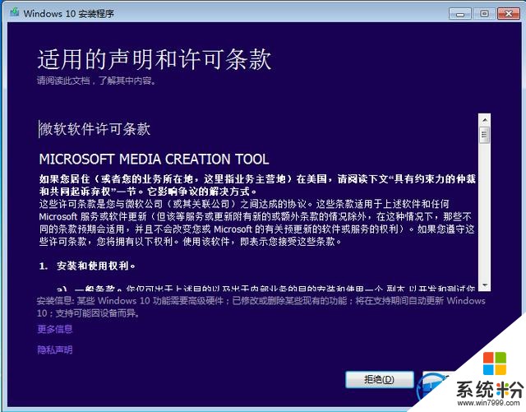Click the license scrollbar up arrow
The width and height of the screenshot is (526, 412).
(x=484, y=119)
